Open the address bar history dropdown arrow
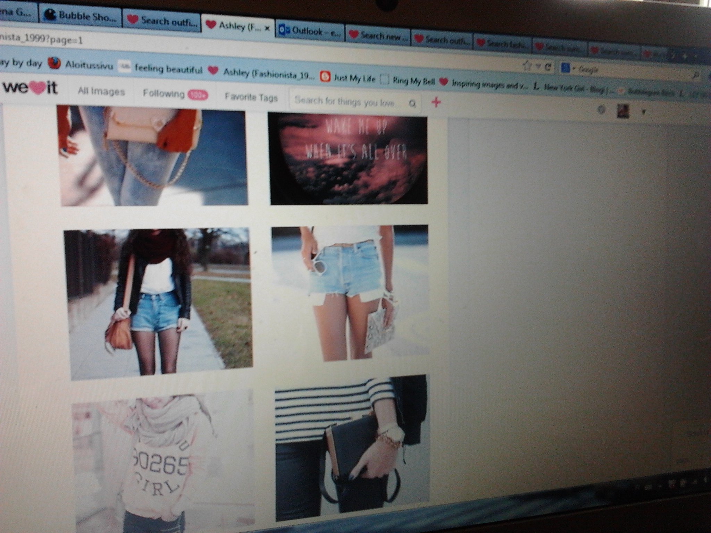Screen dimensions: 711x533 (x=538, y=67)
